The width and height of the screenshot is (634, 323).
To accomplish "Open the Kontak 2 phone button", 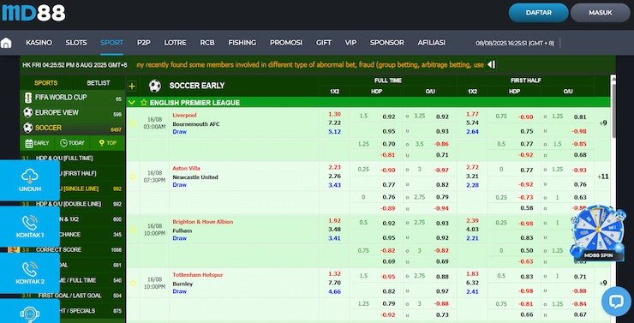I will 30,272.
